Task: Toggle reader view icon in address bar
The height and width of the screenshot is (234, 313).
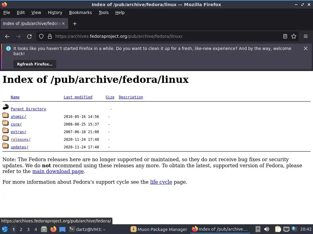Action: tap(285, 37)
